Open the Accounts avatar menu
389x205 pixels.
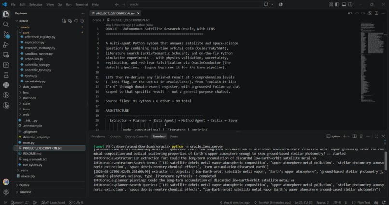coord(6,182)
